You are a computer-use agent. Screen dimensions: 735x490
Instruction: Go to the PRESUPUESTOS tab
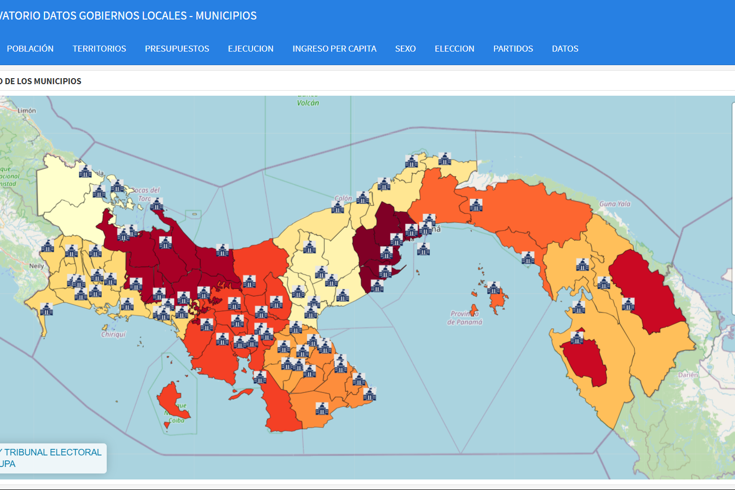(x=177, y=49)
